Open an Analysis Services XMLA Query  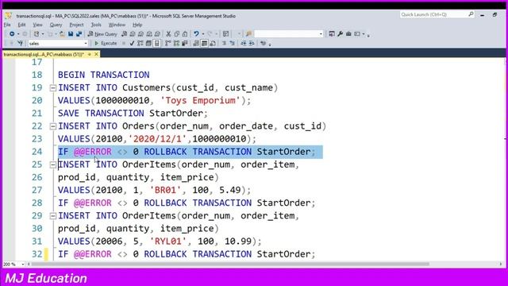click(149, 33)
